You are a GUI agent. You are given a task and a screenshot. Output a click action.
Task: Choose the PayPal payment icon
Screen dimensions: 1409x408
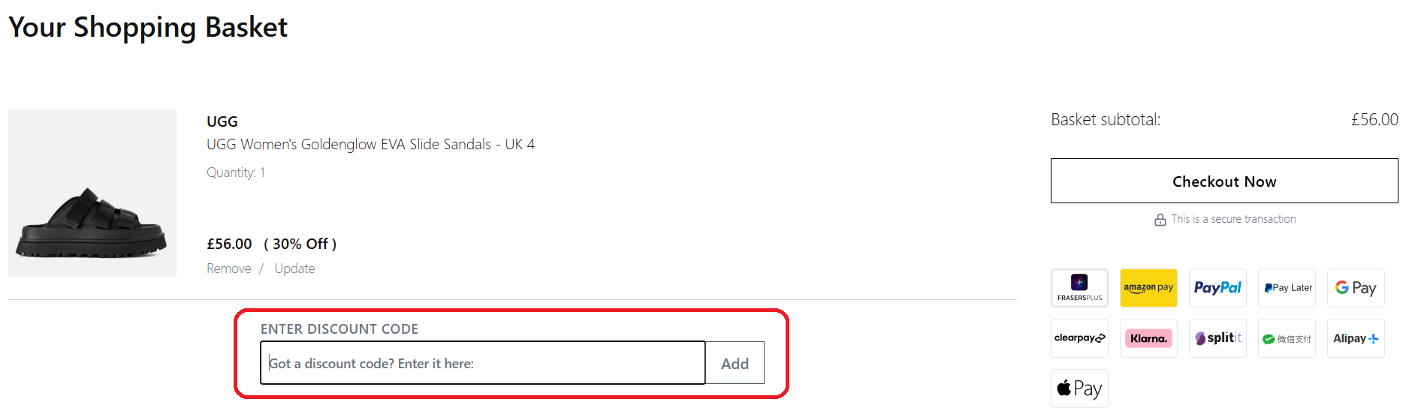(x=1217, y=288)
